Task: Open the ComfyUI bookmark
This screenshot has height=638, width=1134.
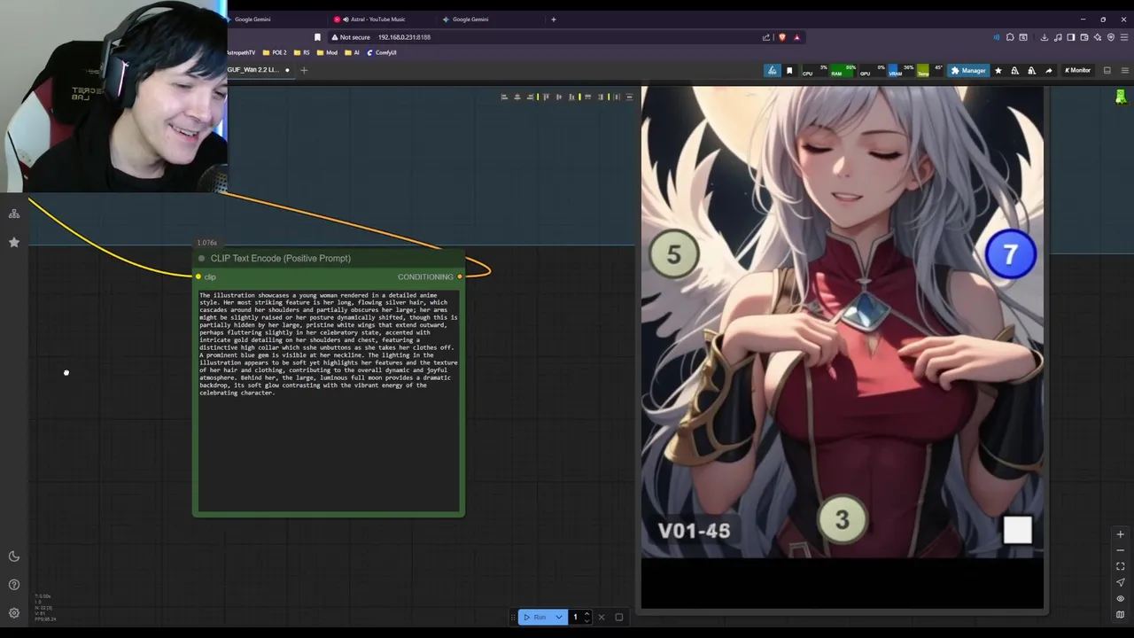Action: click(x=382, y=52)
